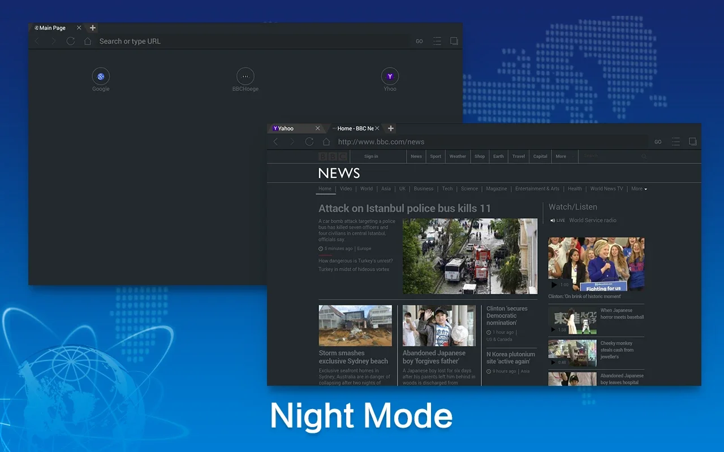Select the Science category in news navigation

pyautogui.click(x=469, y=189)
